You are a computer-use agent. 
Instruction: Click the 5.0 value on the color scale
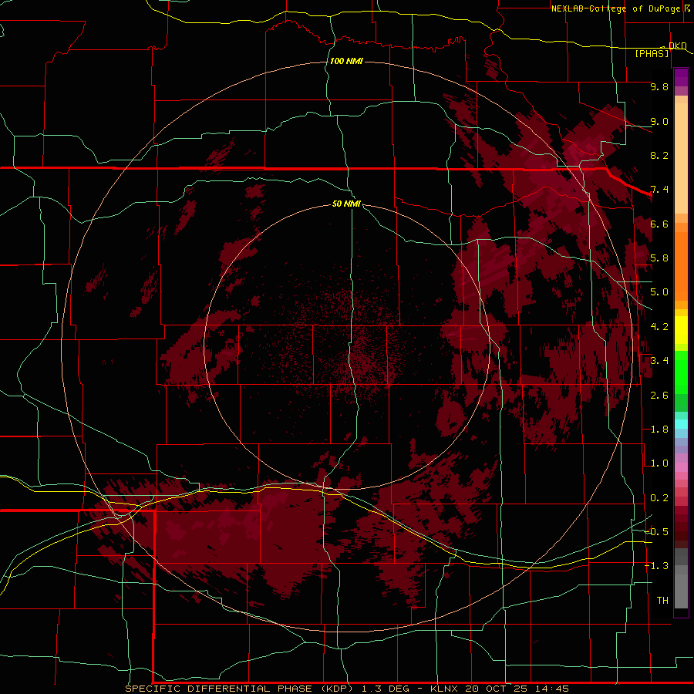(659, 292)
